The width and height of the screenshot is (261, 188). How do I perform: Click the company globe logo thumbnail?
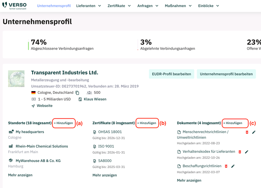(16, 79)
